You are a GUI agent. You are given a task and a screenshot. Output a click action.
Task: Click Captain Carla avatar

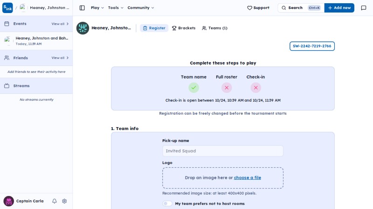tap(8, 201)
